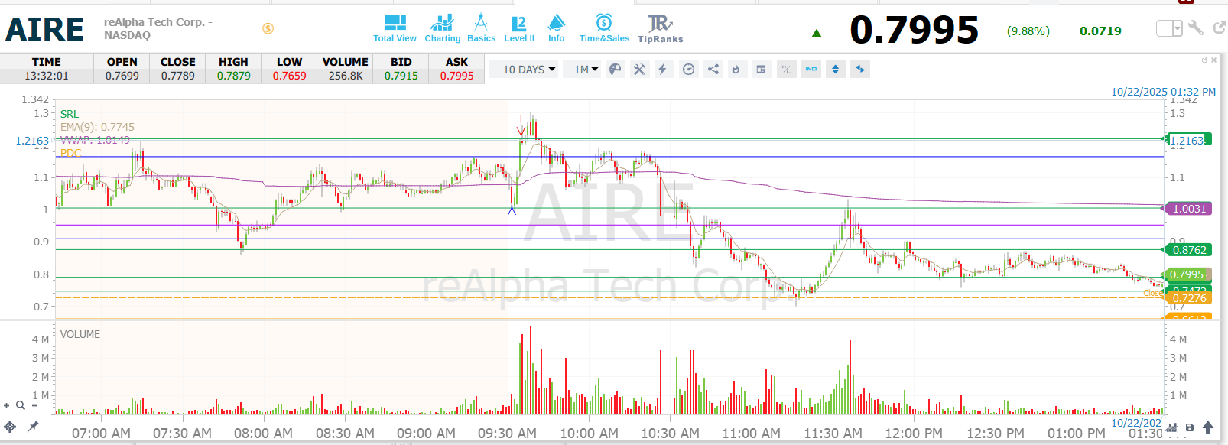Select the VWAP: 1.0149 label
The height and width of the screenshot is (445, 1228).
(95, 140)
